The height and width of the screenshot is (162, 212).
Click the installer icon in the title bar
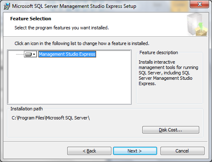tap(7, 6)
